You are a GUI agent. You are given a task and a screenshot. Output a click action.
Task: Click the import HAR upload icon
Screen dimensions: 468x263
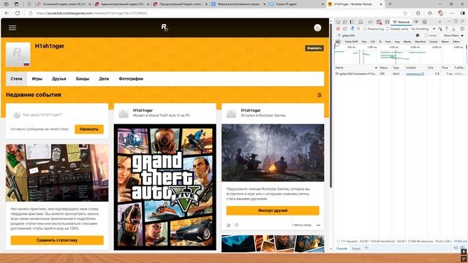[x=447, y=29]
